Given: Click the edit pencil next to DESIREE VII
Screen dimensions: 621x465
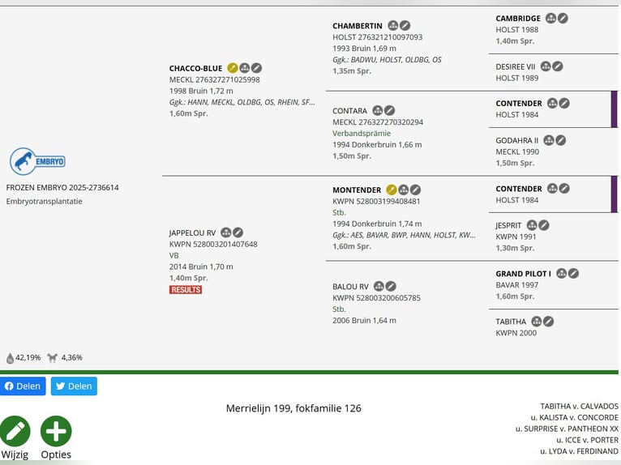Looking at the screenshot, I should click(558, 66).
